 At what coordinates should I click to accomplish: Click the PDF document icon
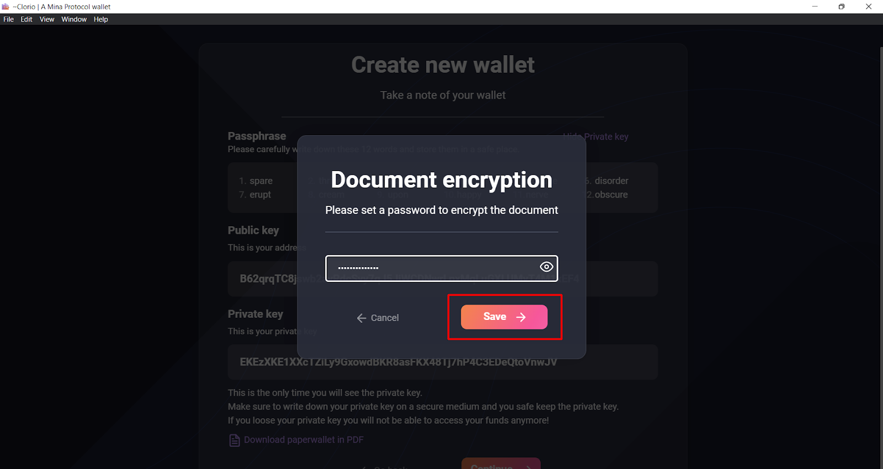point(235,440)
